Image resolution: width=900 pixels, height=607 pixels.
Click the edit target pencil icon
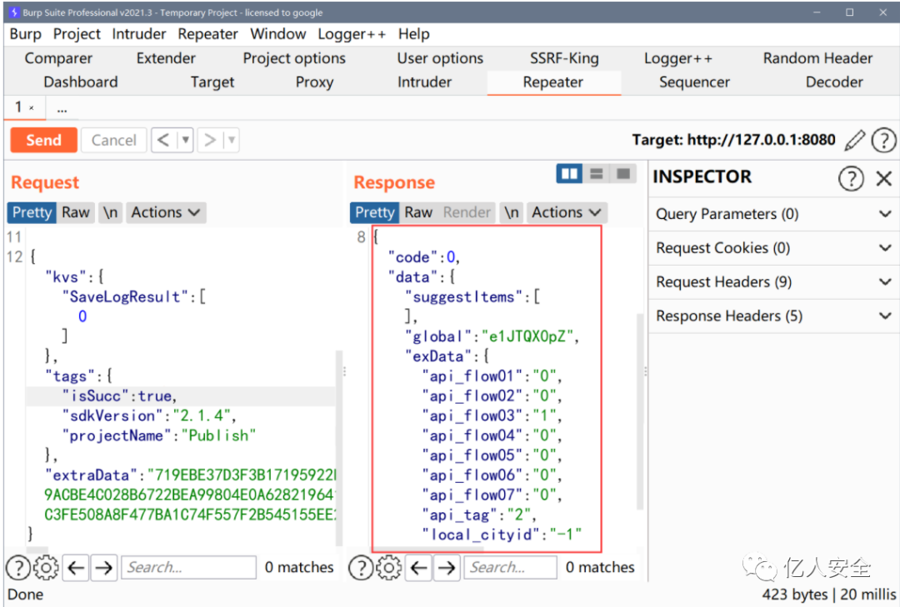click(854, 140)
